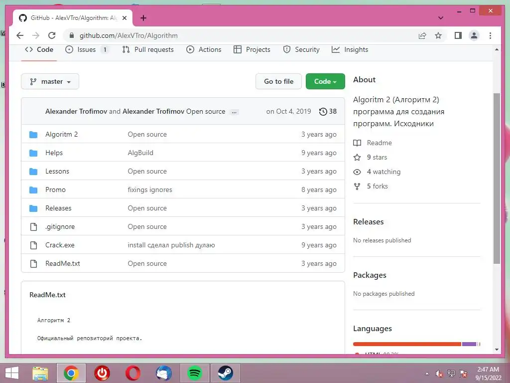
Task: Click the browser Back arrow
Action: (20, 35)
